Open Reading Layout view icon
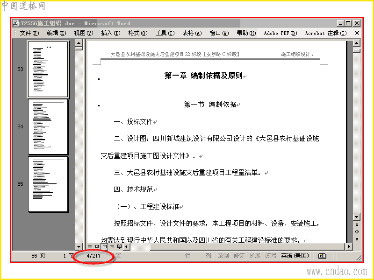The image size is (374, 280). (x=120, y=247)
